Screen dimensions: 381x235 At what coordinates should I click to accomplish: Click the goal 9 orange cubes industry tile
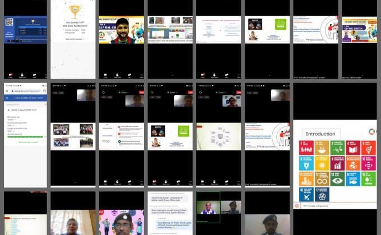353,163
